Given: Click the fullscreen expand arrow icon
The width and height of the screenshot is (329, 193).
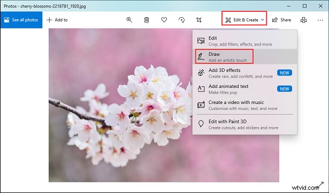Looking at the screenshot, I should click(320, 185).
